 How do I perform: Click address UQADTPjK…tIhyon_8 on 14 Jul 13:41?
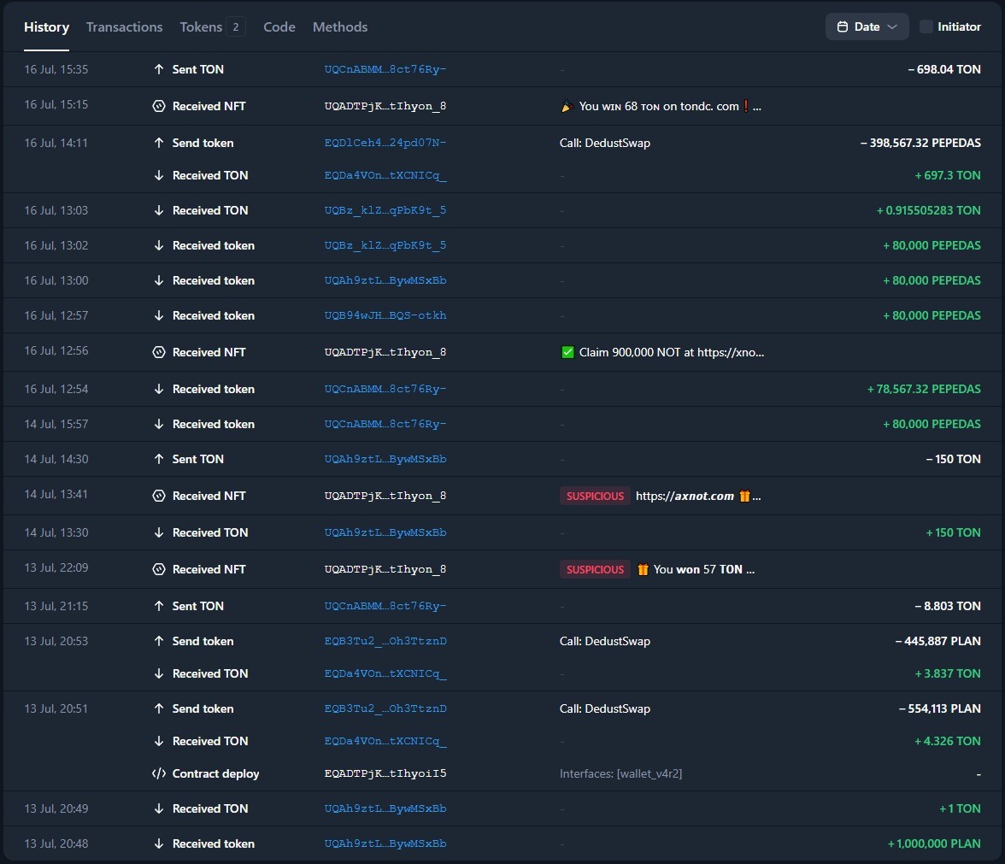click(x=385, y=496)
